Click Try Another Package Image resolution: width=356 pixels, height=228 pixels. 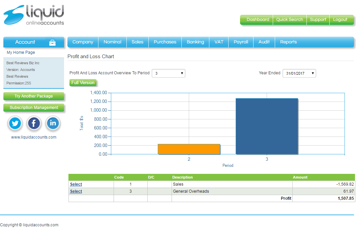click(x=34, y=96)
